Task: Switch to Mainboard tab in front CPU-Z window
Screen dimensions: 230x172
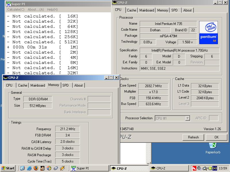Action: [x=38, y=85]
